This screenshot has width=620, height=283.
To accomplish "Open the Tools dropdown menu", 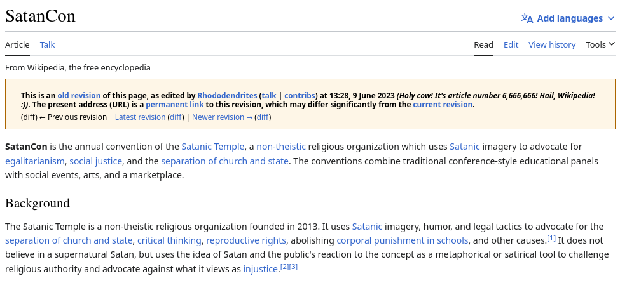I will click(x=600, y=44).
